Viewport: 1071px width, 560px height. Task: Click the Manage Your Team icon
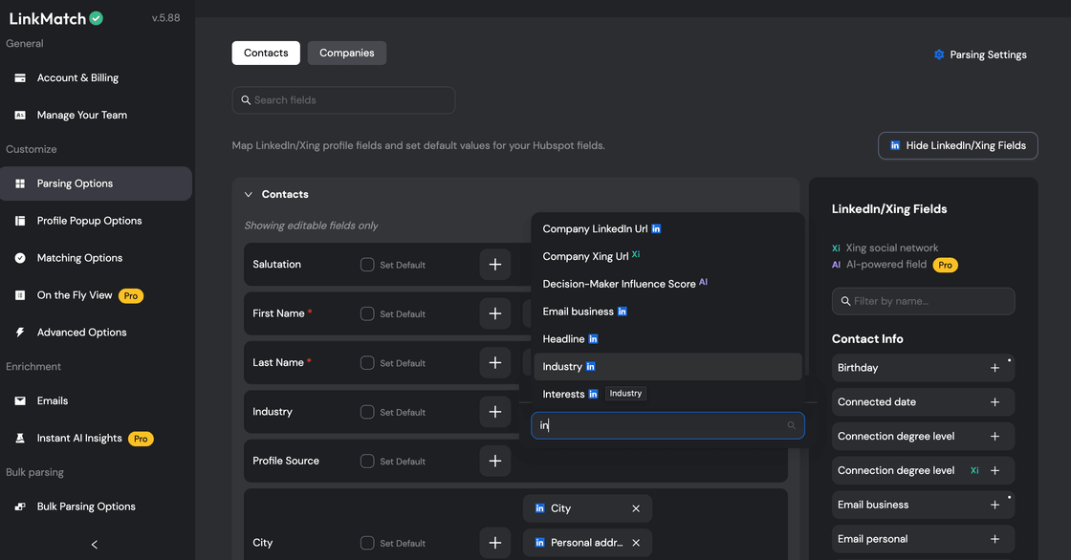click(20, 115)
